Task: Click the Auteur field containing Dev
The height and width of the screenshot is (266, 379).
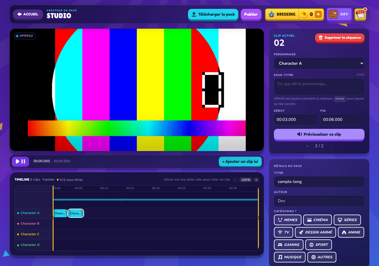Action: 319,201
